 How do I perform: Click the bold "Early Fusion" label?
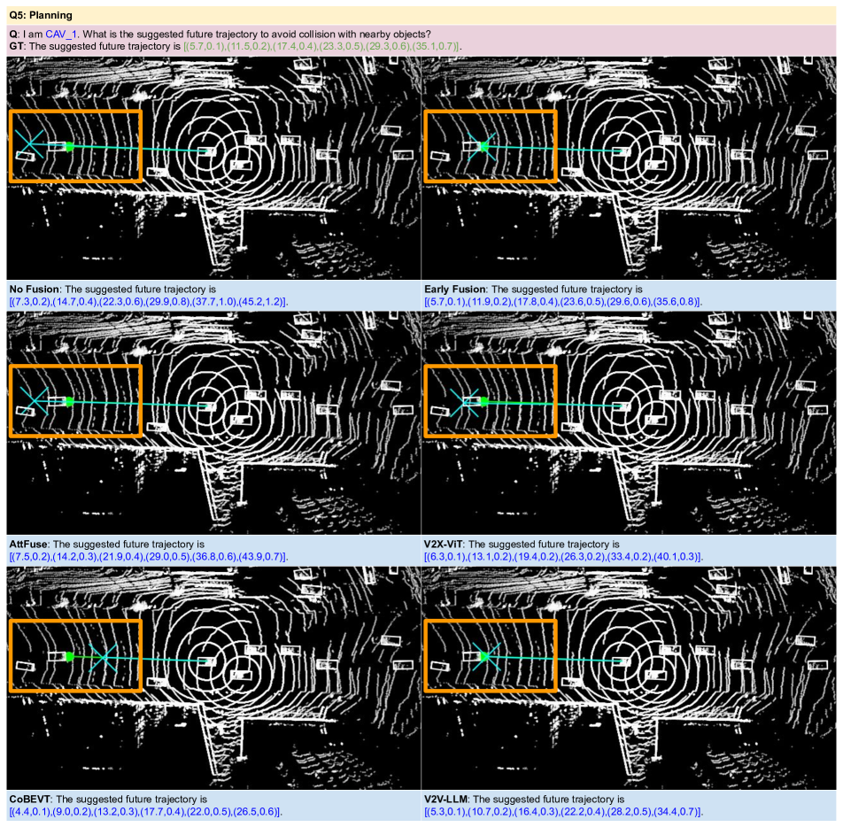(x=455, y=290)
